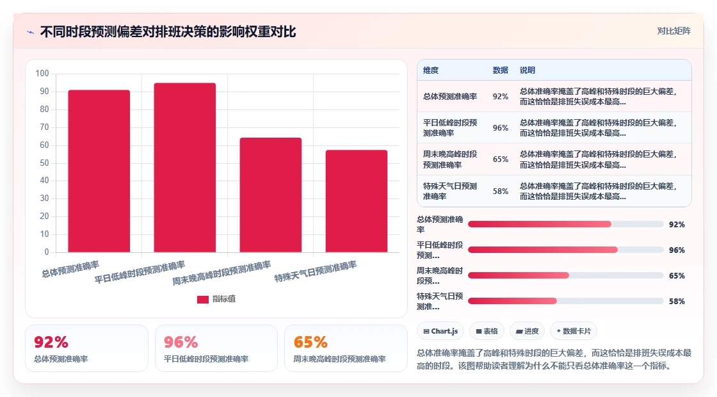Click the x-axis label 周末晚高峰时段预测准确率

tap(222, 273)
